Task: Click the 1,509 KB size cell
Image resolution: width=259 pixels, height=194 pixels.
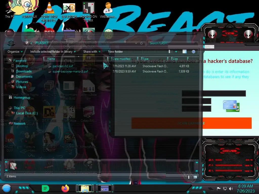Action: (x=184, y=71)
